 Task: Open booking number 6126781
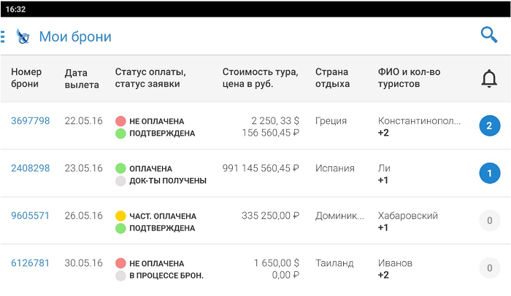click(31, 263)
